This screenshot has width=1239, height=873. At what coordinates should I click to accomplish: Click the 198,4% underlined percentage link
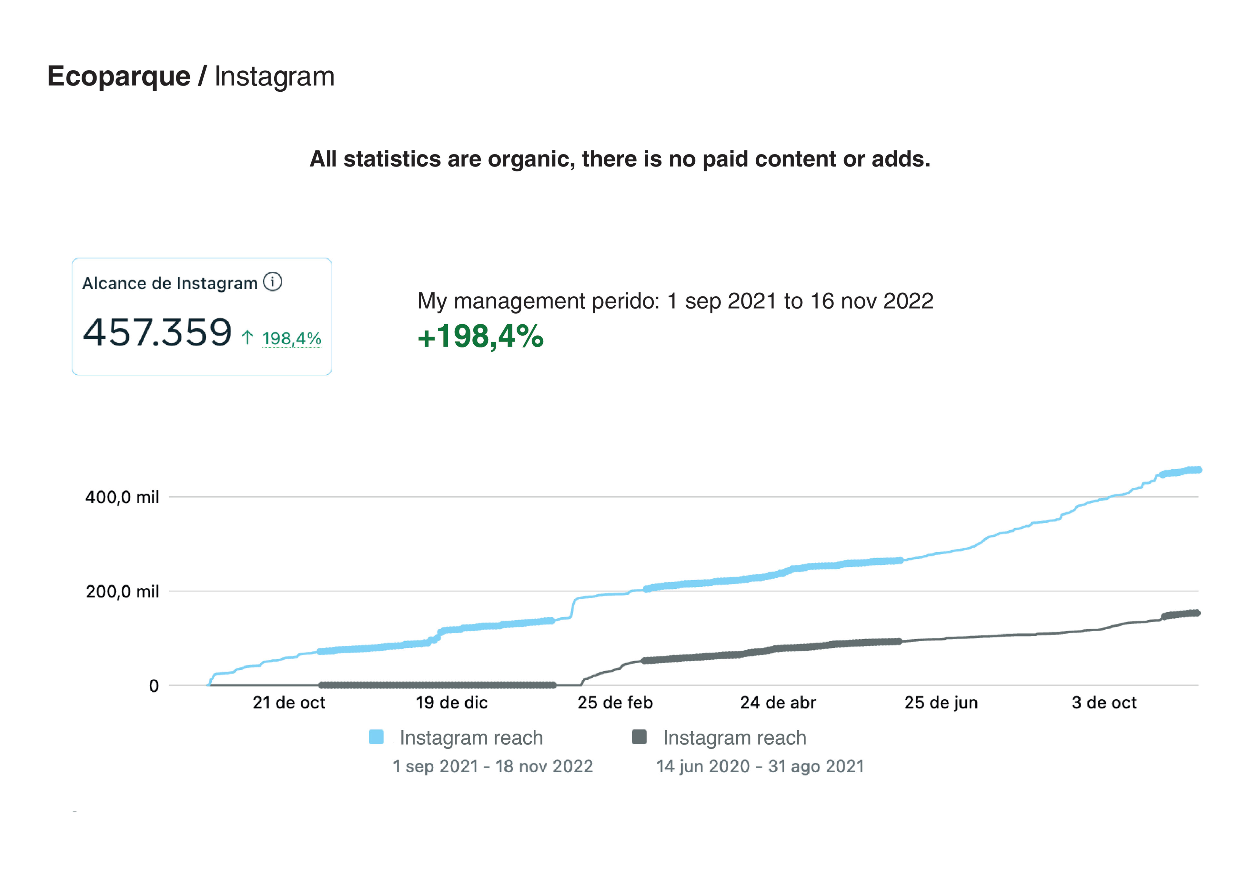pos(291,339)
